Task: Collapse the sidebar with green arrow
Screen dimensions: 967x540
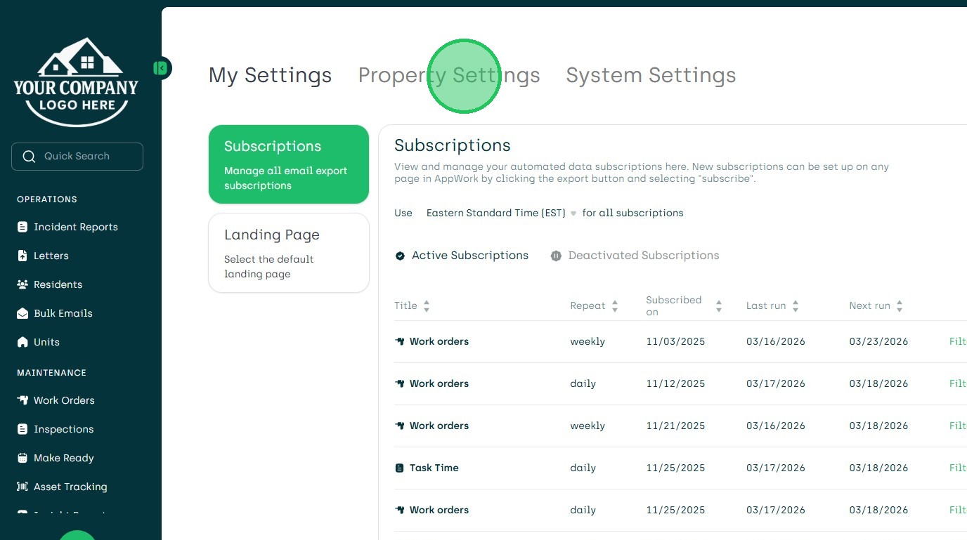Action: point(161,68)
